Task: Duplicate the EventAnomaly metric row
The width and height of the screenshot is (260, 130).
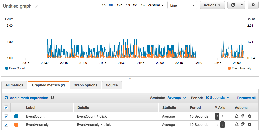Action: pos(243,125)
